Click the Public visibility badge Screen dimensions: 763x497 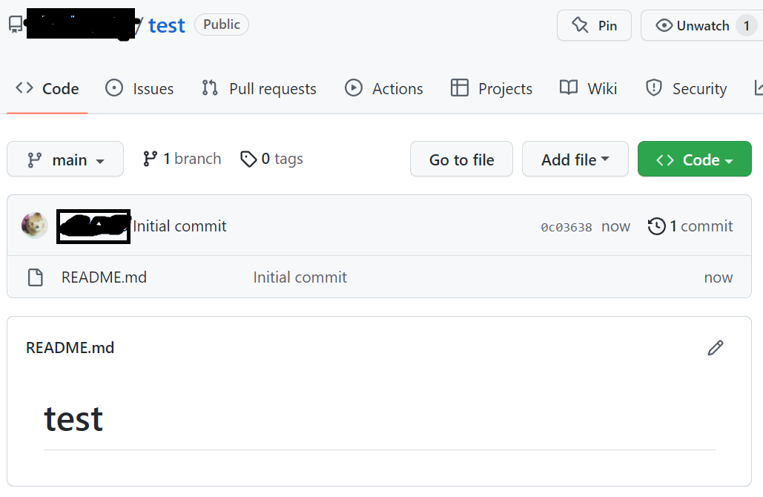(222, 24)
